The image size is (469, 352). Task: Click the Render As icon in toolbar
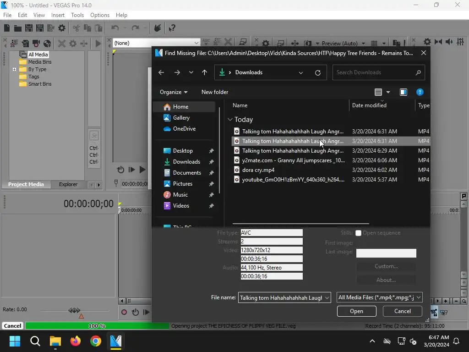(51, 28)
